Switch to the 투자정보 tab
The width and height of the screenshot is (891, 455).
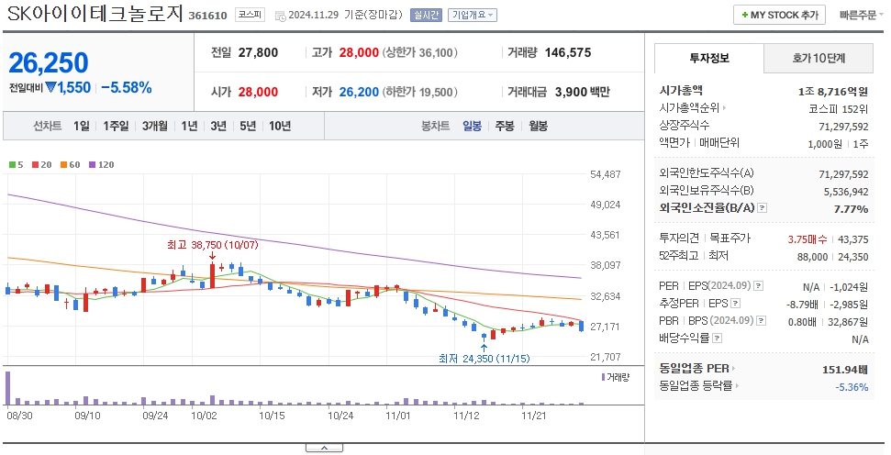click(709, 58)
